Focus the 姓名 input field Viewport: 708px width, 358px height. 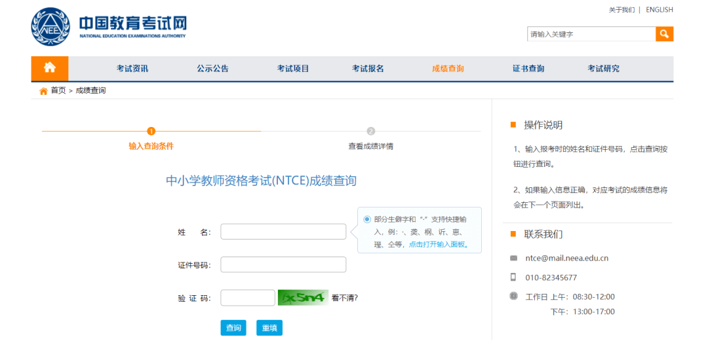pos(283,232)
